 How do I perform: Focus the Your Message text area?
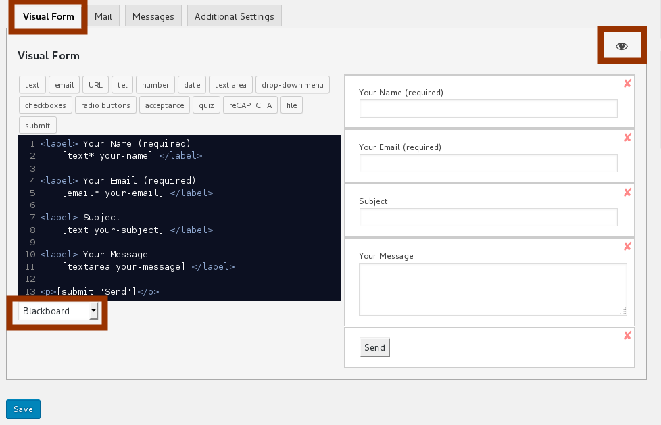point(492,289)
